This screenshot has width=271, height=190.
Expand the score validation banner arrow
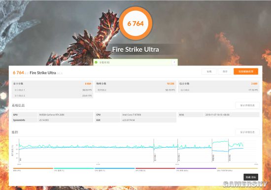(x=174, y=62)
